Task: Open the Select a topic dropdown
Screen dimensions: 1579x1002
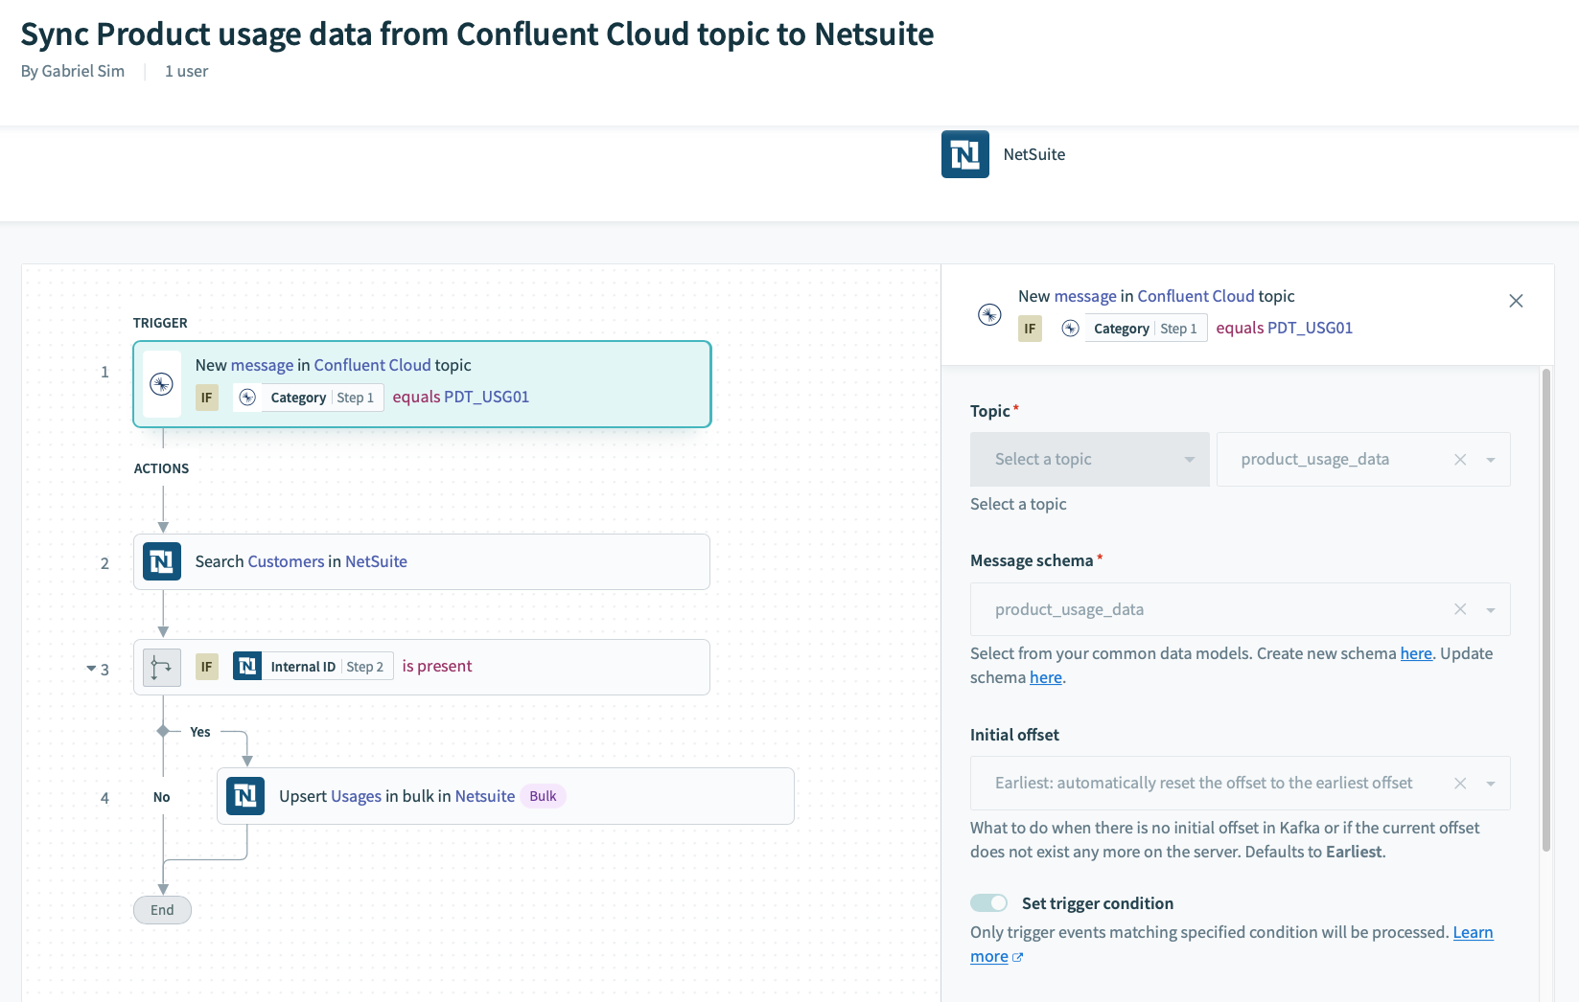Action: (x=1090, y=460)
